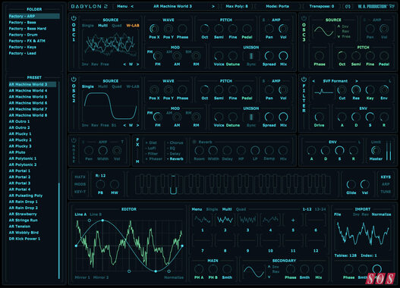
Task: Select previous filter type before SVF Formant
Action: tap(313, 81)
